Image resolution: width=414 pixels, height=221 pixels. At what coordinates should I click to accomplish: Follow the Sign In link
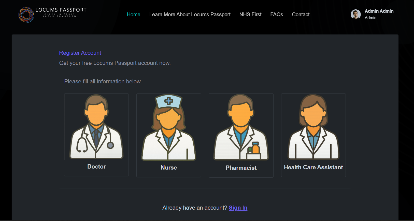pyautogui.click(x=238, y=208)
